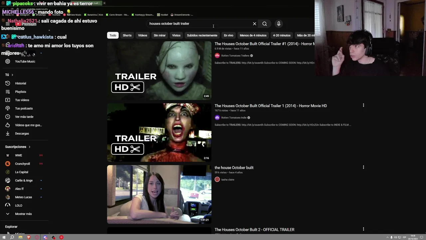Open title The Houses October Built Official Trailer #1
426x240 pixels.
tap(265, 44)
